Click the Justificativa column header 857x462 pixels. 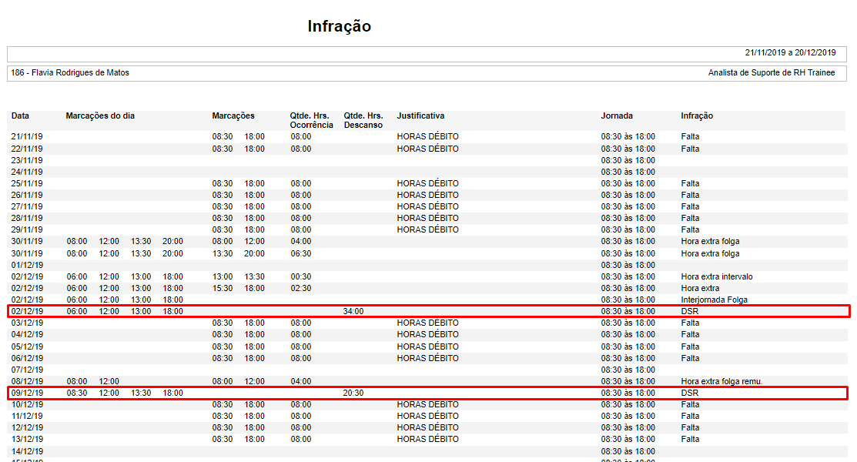[420, 115]
